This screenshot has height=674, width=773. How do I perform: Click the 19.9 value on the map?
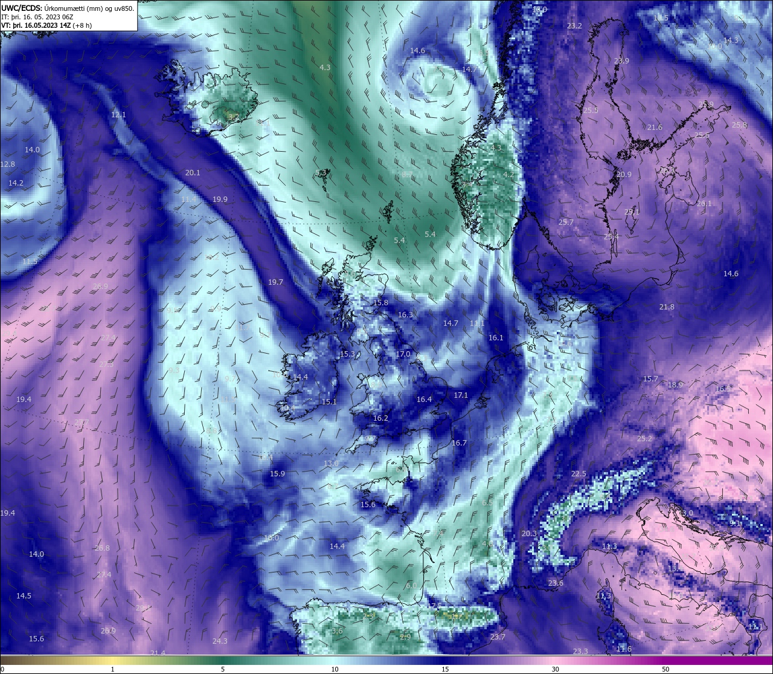(220, 199)
